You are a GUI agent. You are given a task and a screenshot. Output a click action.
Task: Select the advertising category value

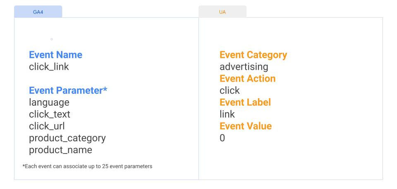(x=244, y=67)
